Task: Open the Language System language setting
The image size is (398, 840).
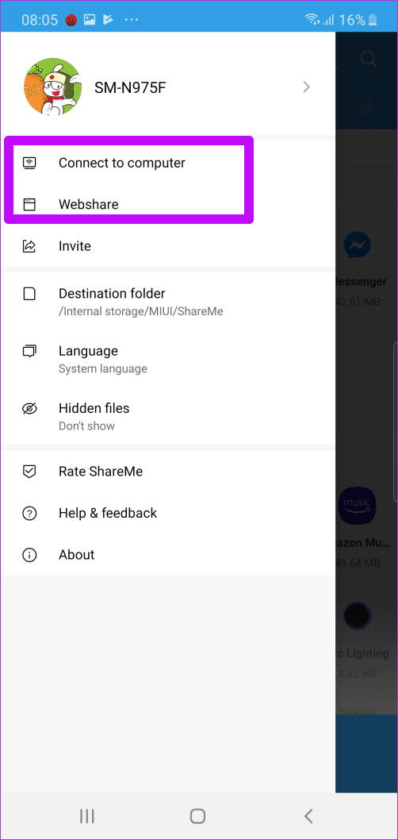Action: click(x=168, y=359)
